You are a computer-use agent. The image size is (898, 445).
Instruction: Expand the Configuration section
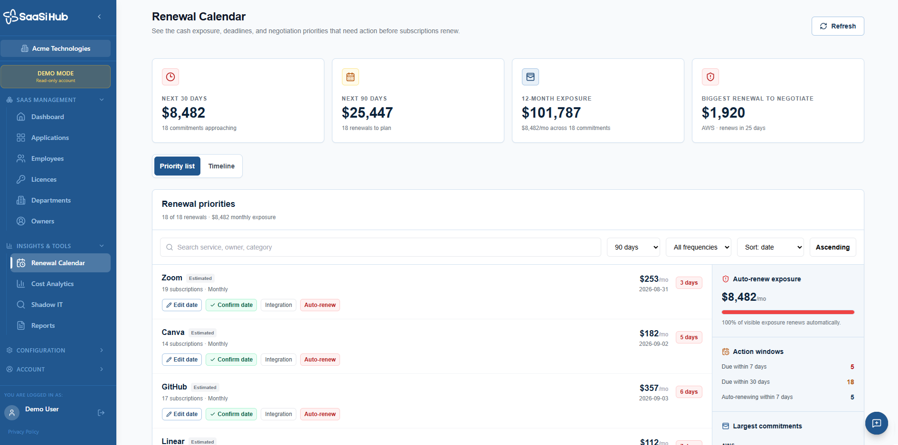pos(56,350)
